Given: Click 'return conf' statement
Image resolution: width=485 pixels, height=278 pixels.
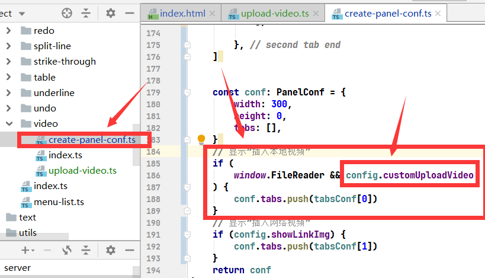Looking at the screenshot, I should click(242, 270).
